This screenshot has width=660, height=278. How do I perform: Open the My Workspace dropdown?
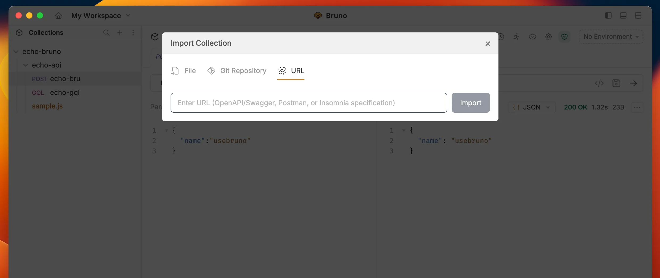pos(101,16)
